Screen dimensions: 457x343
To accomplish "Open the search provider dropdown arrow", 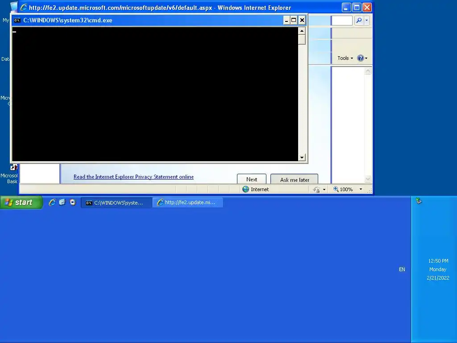I will 367,21.
